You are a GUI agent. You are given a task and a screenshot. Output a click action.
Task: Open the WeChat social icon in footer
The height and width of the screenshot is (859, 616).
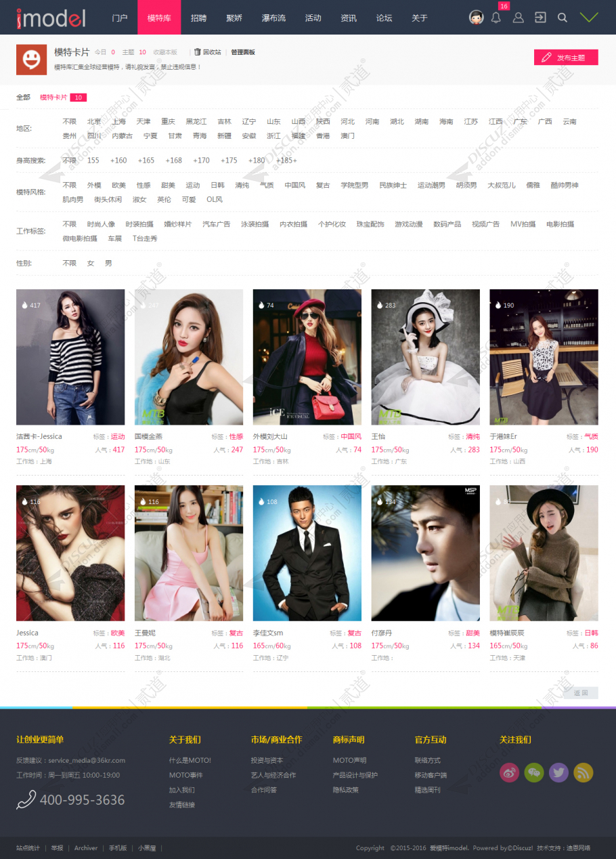(534, 772)
